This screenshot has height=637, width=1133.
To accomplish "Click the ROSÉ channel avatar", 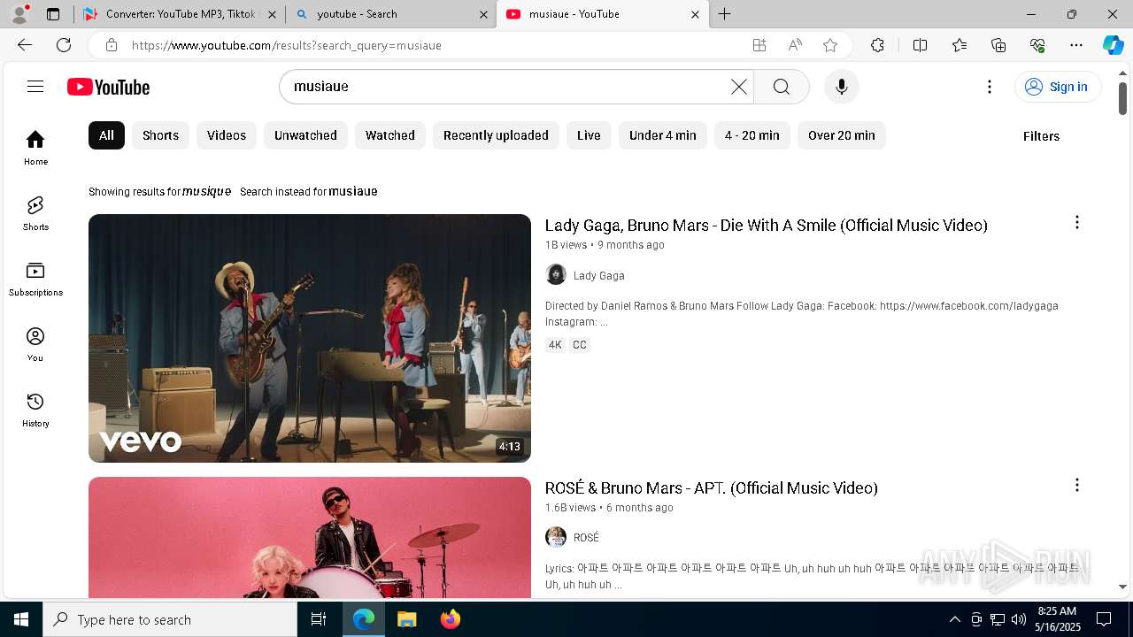I will click(x=556, y=537).
